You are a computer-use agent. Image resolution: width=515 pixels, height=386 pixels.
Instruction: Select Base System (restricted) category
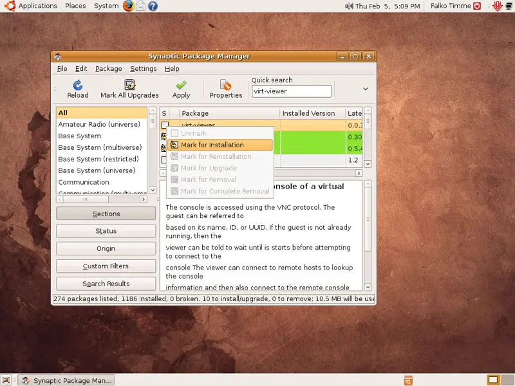(102, 159)
